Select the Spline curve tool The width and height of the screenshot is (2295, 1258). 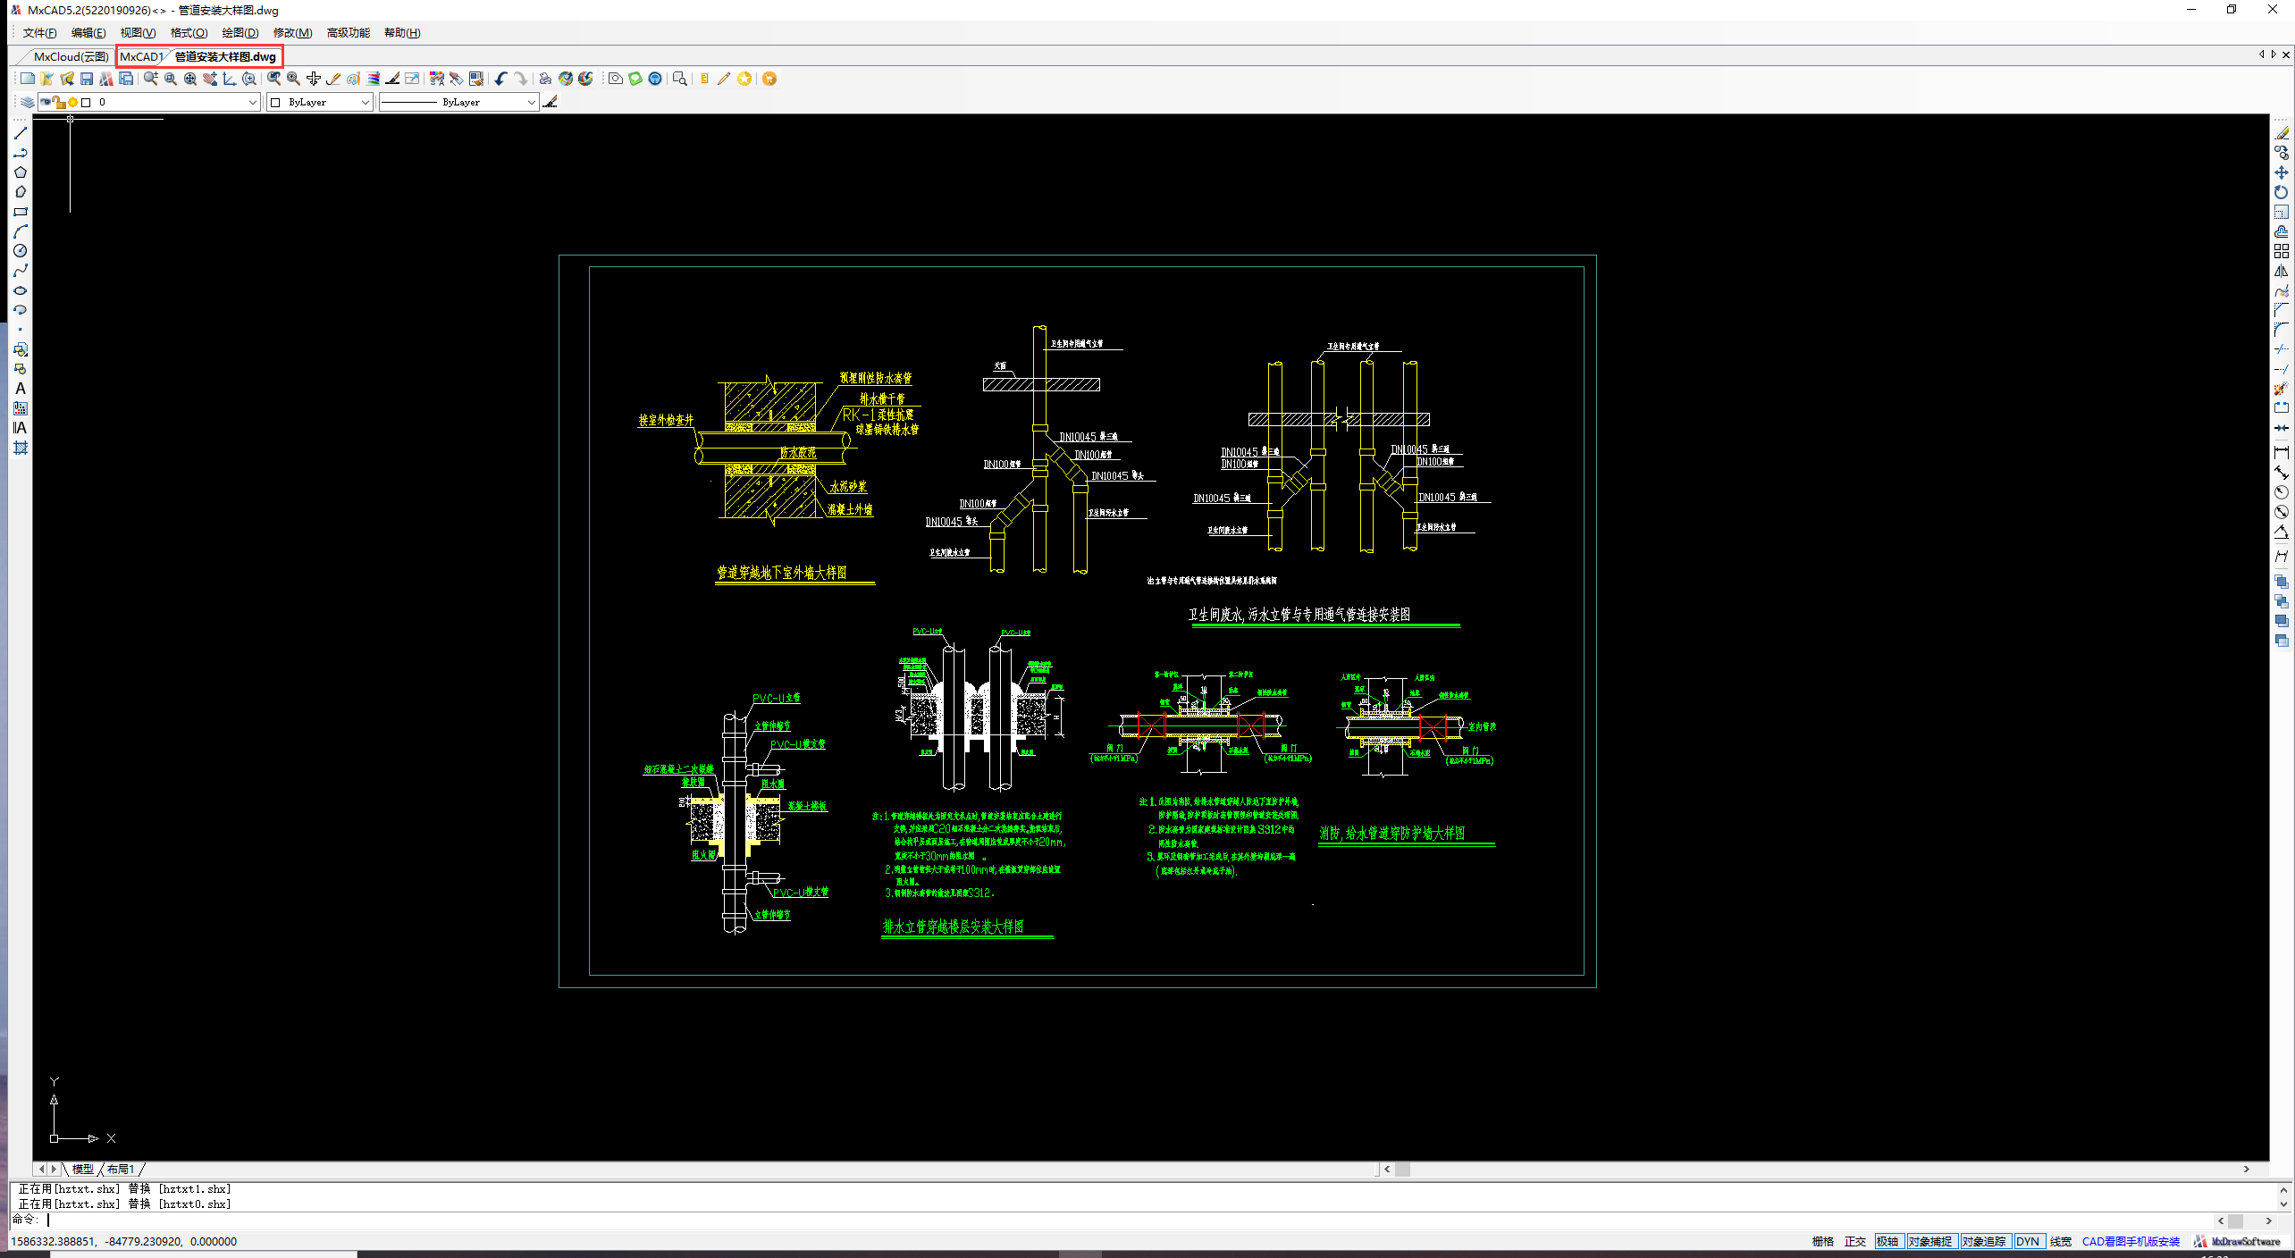[x=21, y=271]
